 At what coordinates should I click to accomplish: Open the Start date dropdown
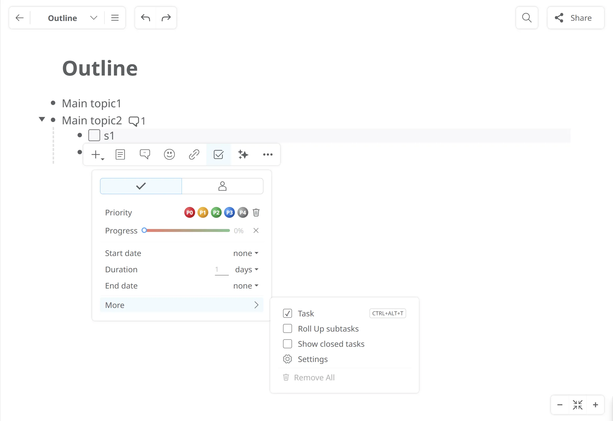click(x=245, y=253)
